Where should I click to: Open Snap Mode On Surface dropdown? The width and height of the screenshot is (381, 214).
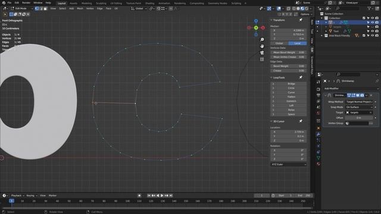(x=360, y=107)
